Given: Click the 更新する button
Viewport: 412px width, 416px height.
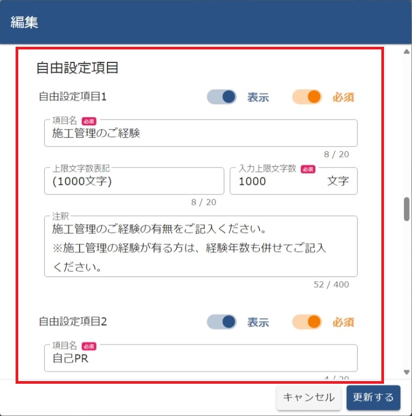Looking at the screenshot, I should coord(373,398).
